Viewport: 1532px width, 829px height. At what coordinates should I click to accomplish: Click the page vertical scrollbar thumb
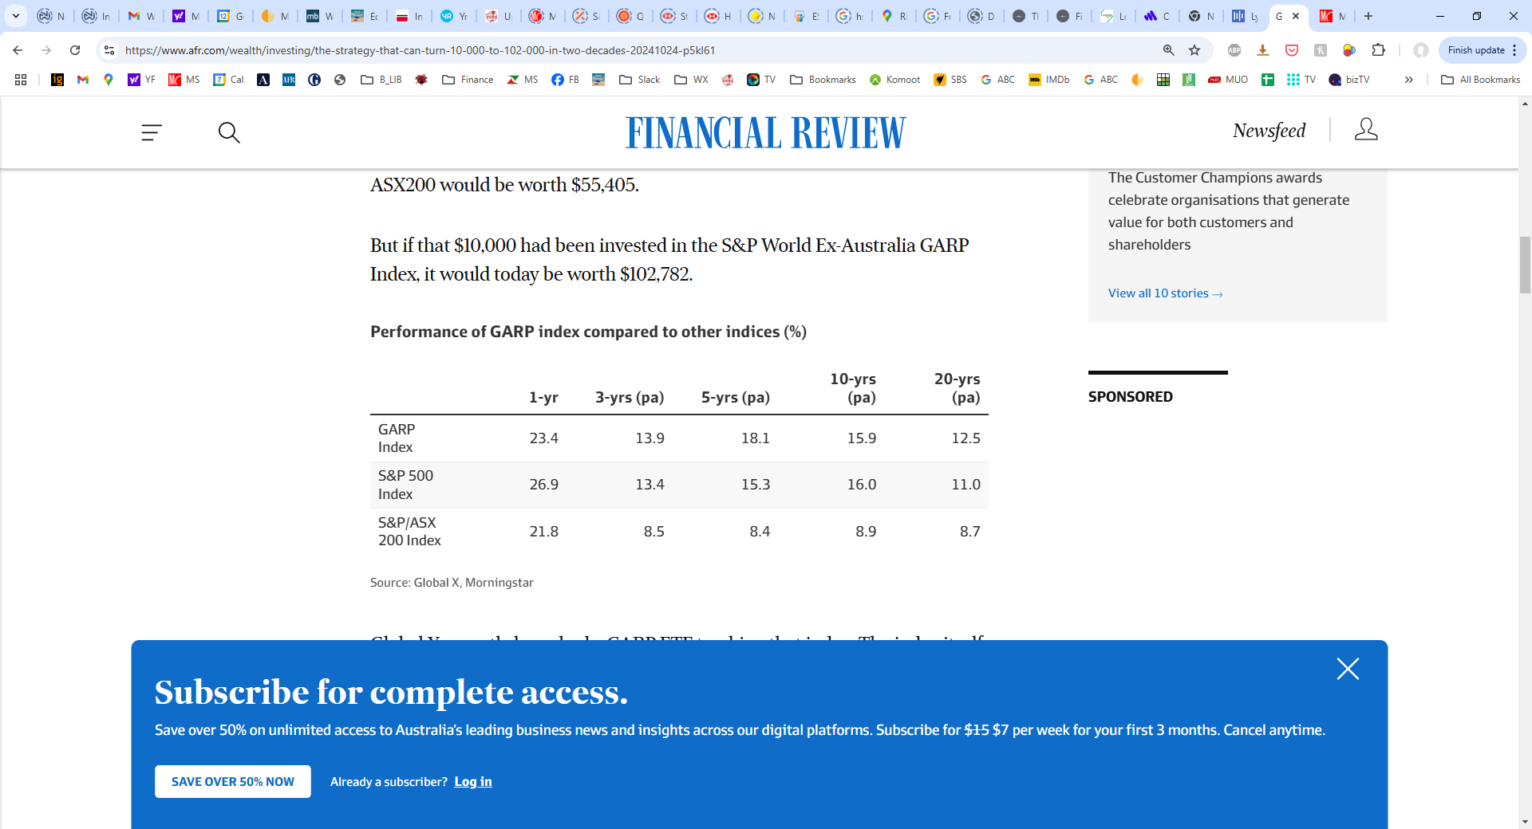pyautogui.click(x=1525, y=265)
